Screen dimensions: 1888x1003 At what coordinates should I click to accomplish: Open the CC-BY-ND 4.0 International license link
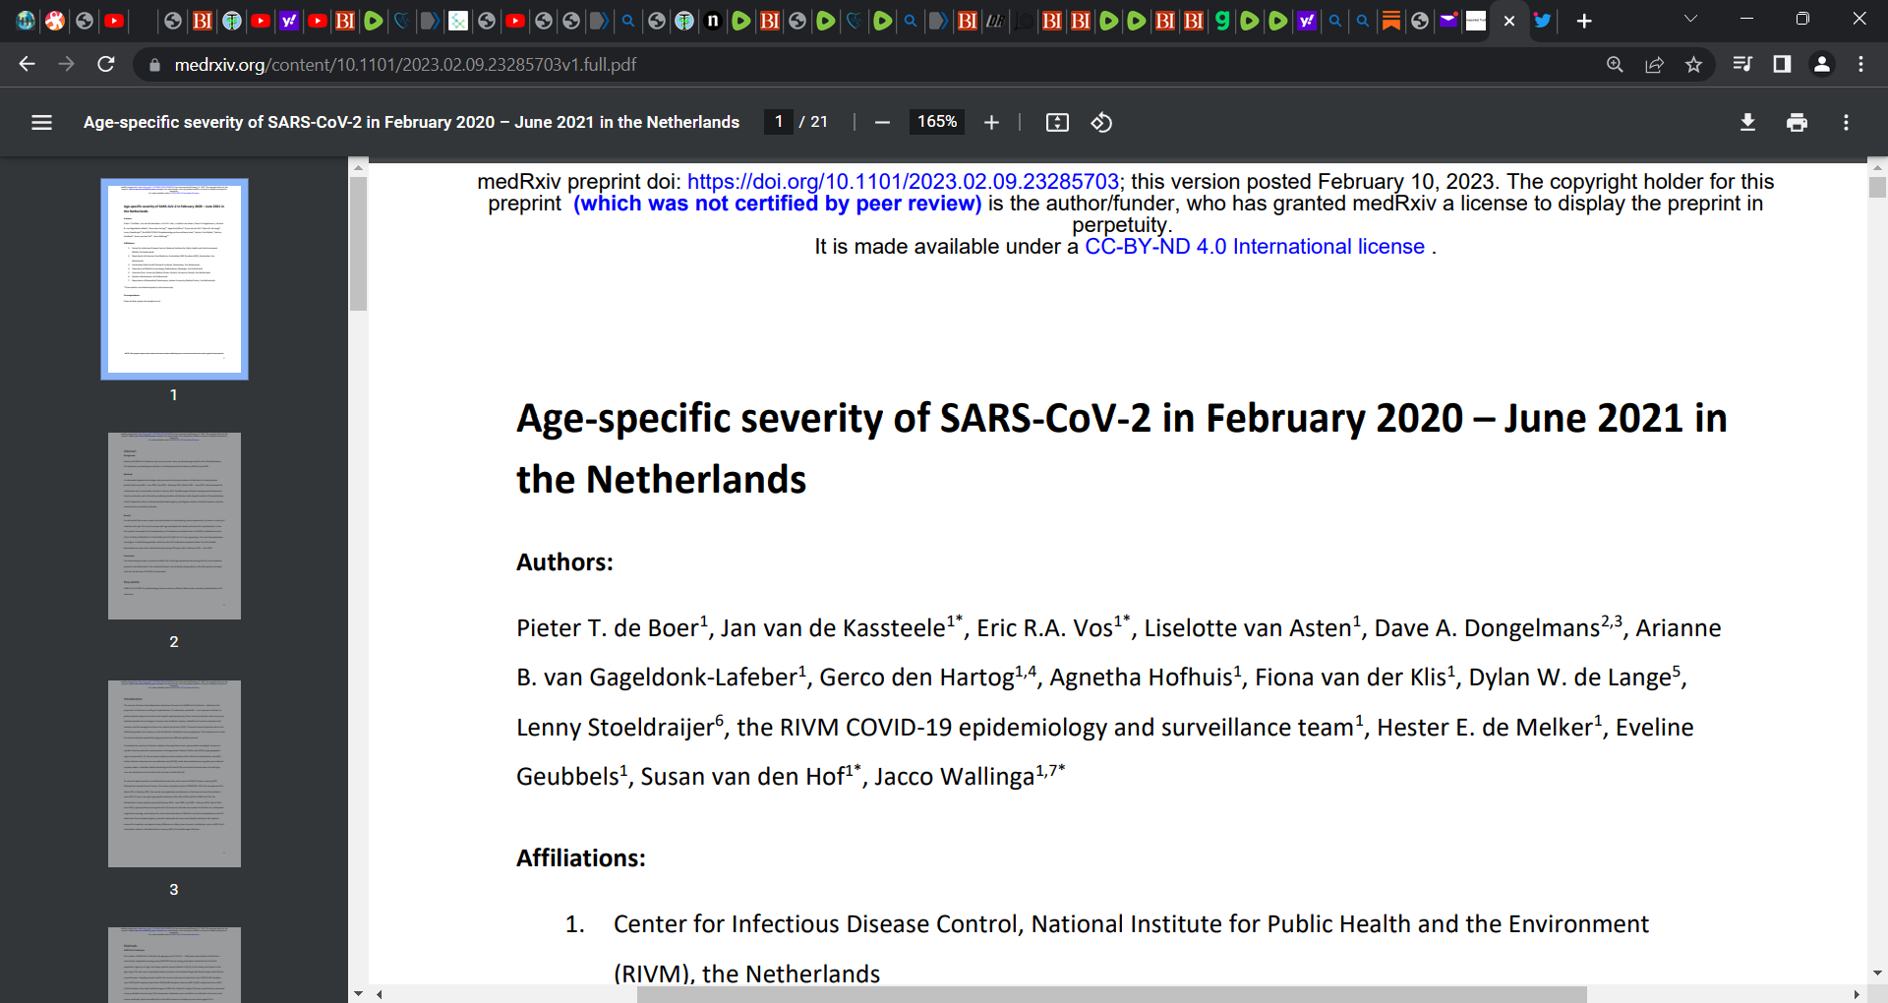[1255, 247]
